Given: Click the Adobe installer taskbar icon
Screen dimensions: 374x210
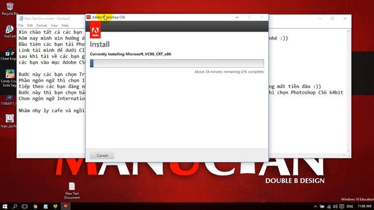Looking at the screenshot, I should pos(65,206).
